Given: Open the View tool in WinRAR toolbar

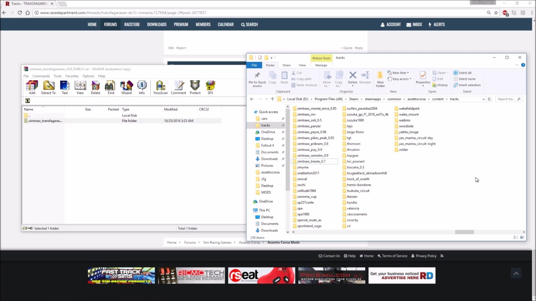Looking at the screenshot, I should tap(80, 87).
